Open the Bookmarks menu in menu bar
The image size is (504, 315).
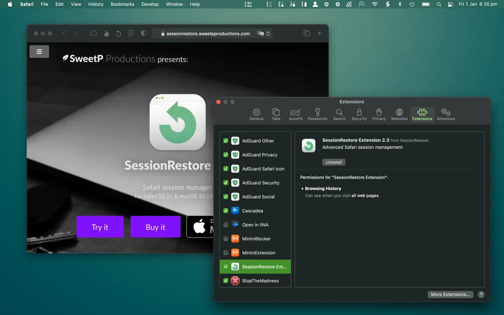122,4
